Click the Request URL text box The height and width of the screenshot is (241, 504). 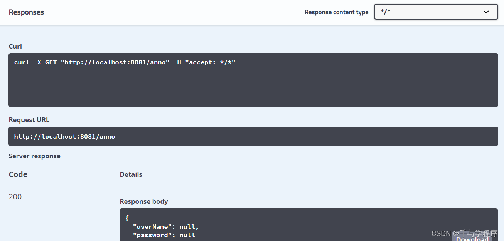253,136
